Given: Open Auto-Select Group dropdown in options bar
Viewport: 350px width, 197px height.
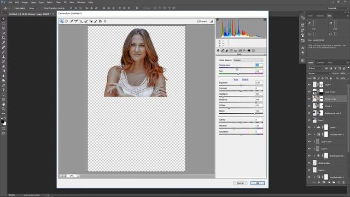Looking at the screenshot, I should (33, 8).
